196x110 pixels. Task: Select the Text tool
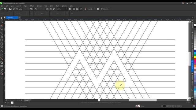click(2, 51)
